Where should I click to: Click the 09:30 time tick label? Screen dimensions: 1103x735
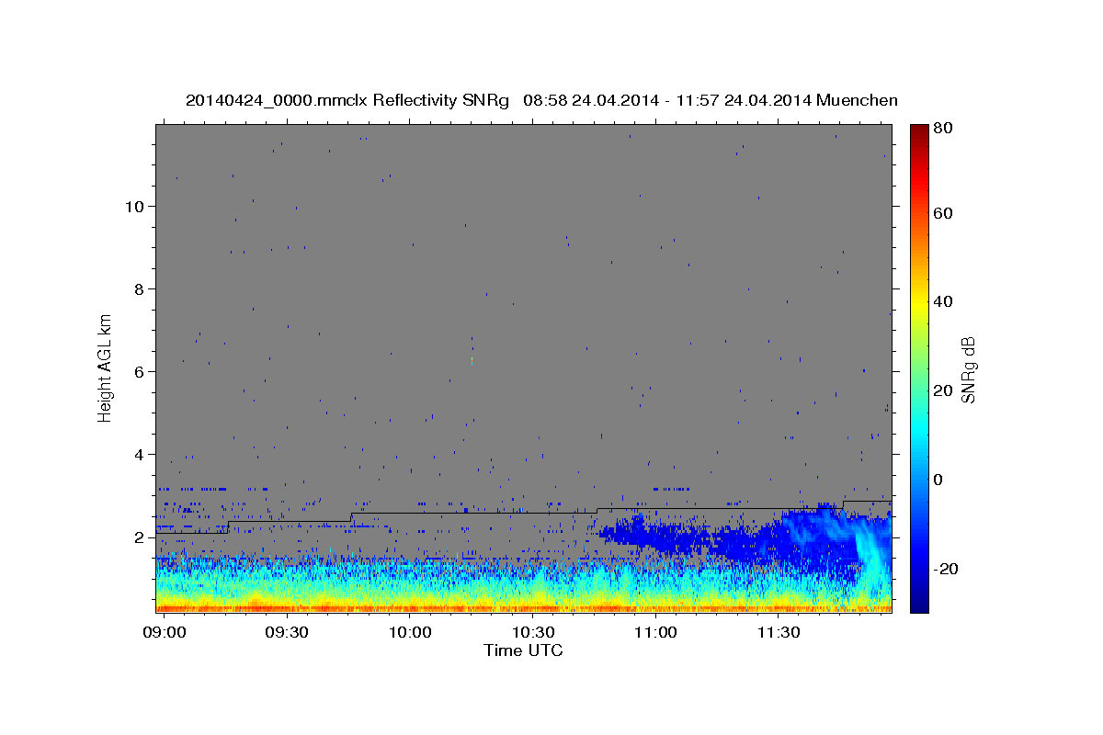(287, 633)
